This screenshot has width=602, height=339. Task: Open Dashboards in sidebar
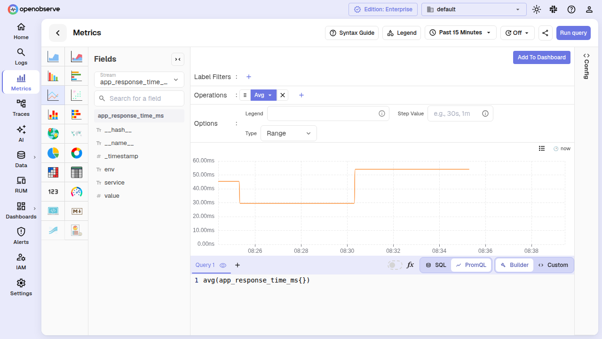21,210
